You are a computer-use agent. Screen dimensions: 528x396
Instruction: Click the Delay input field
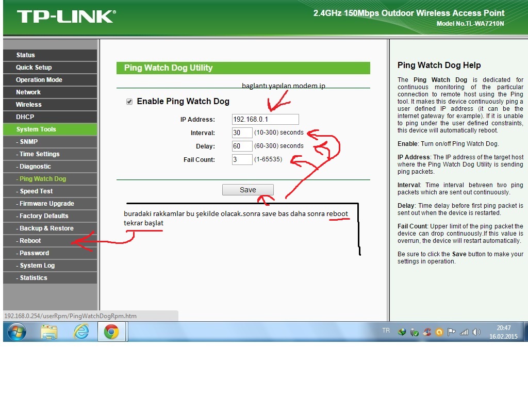[x=242, y=146]
